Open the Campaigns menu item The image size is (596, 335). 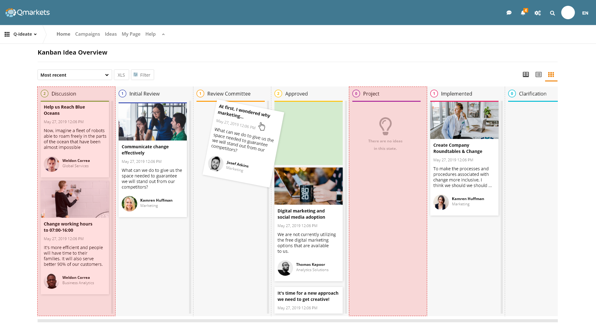click(88, 34)
